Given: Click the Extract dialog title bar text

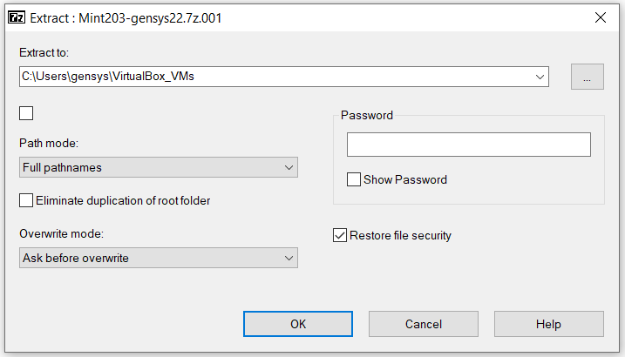Looking at the screenshot, I should click(x=126, y=18).
